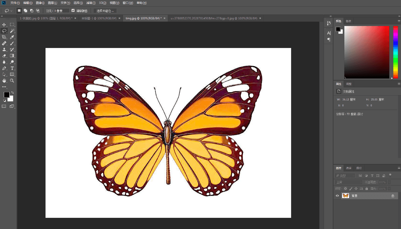This screenshot has width=401, height=229.
Task: Click the vertical hue spectrum slider
Action: [x=395, y=51]
